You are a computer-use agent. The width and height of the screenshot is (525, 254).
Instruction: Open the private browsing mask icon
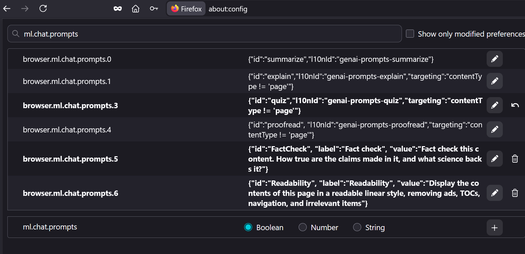coord(117,9)
